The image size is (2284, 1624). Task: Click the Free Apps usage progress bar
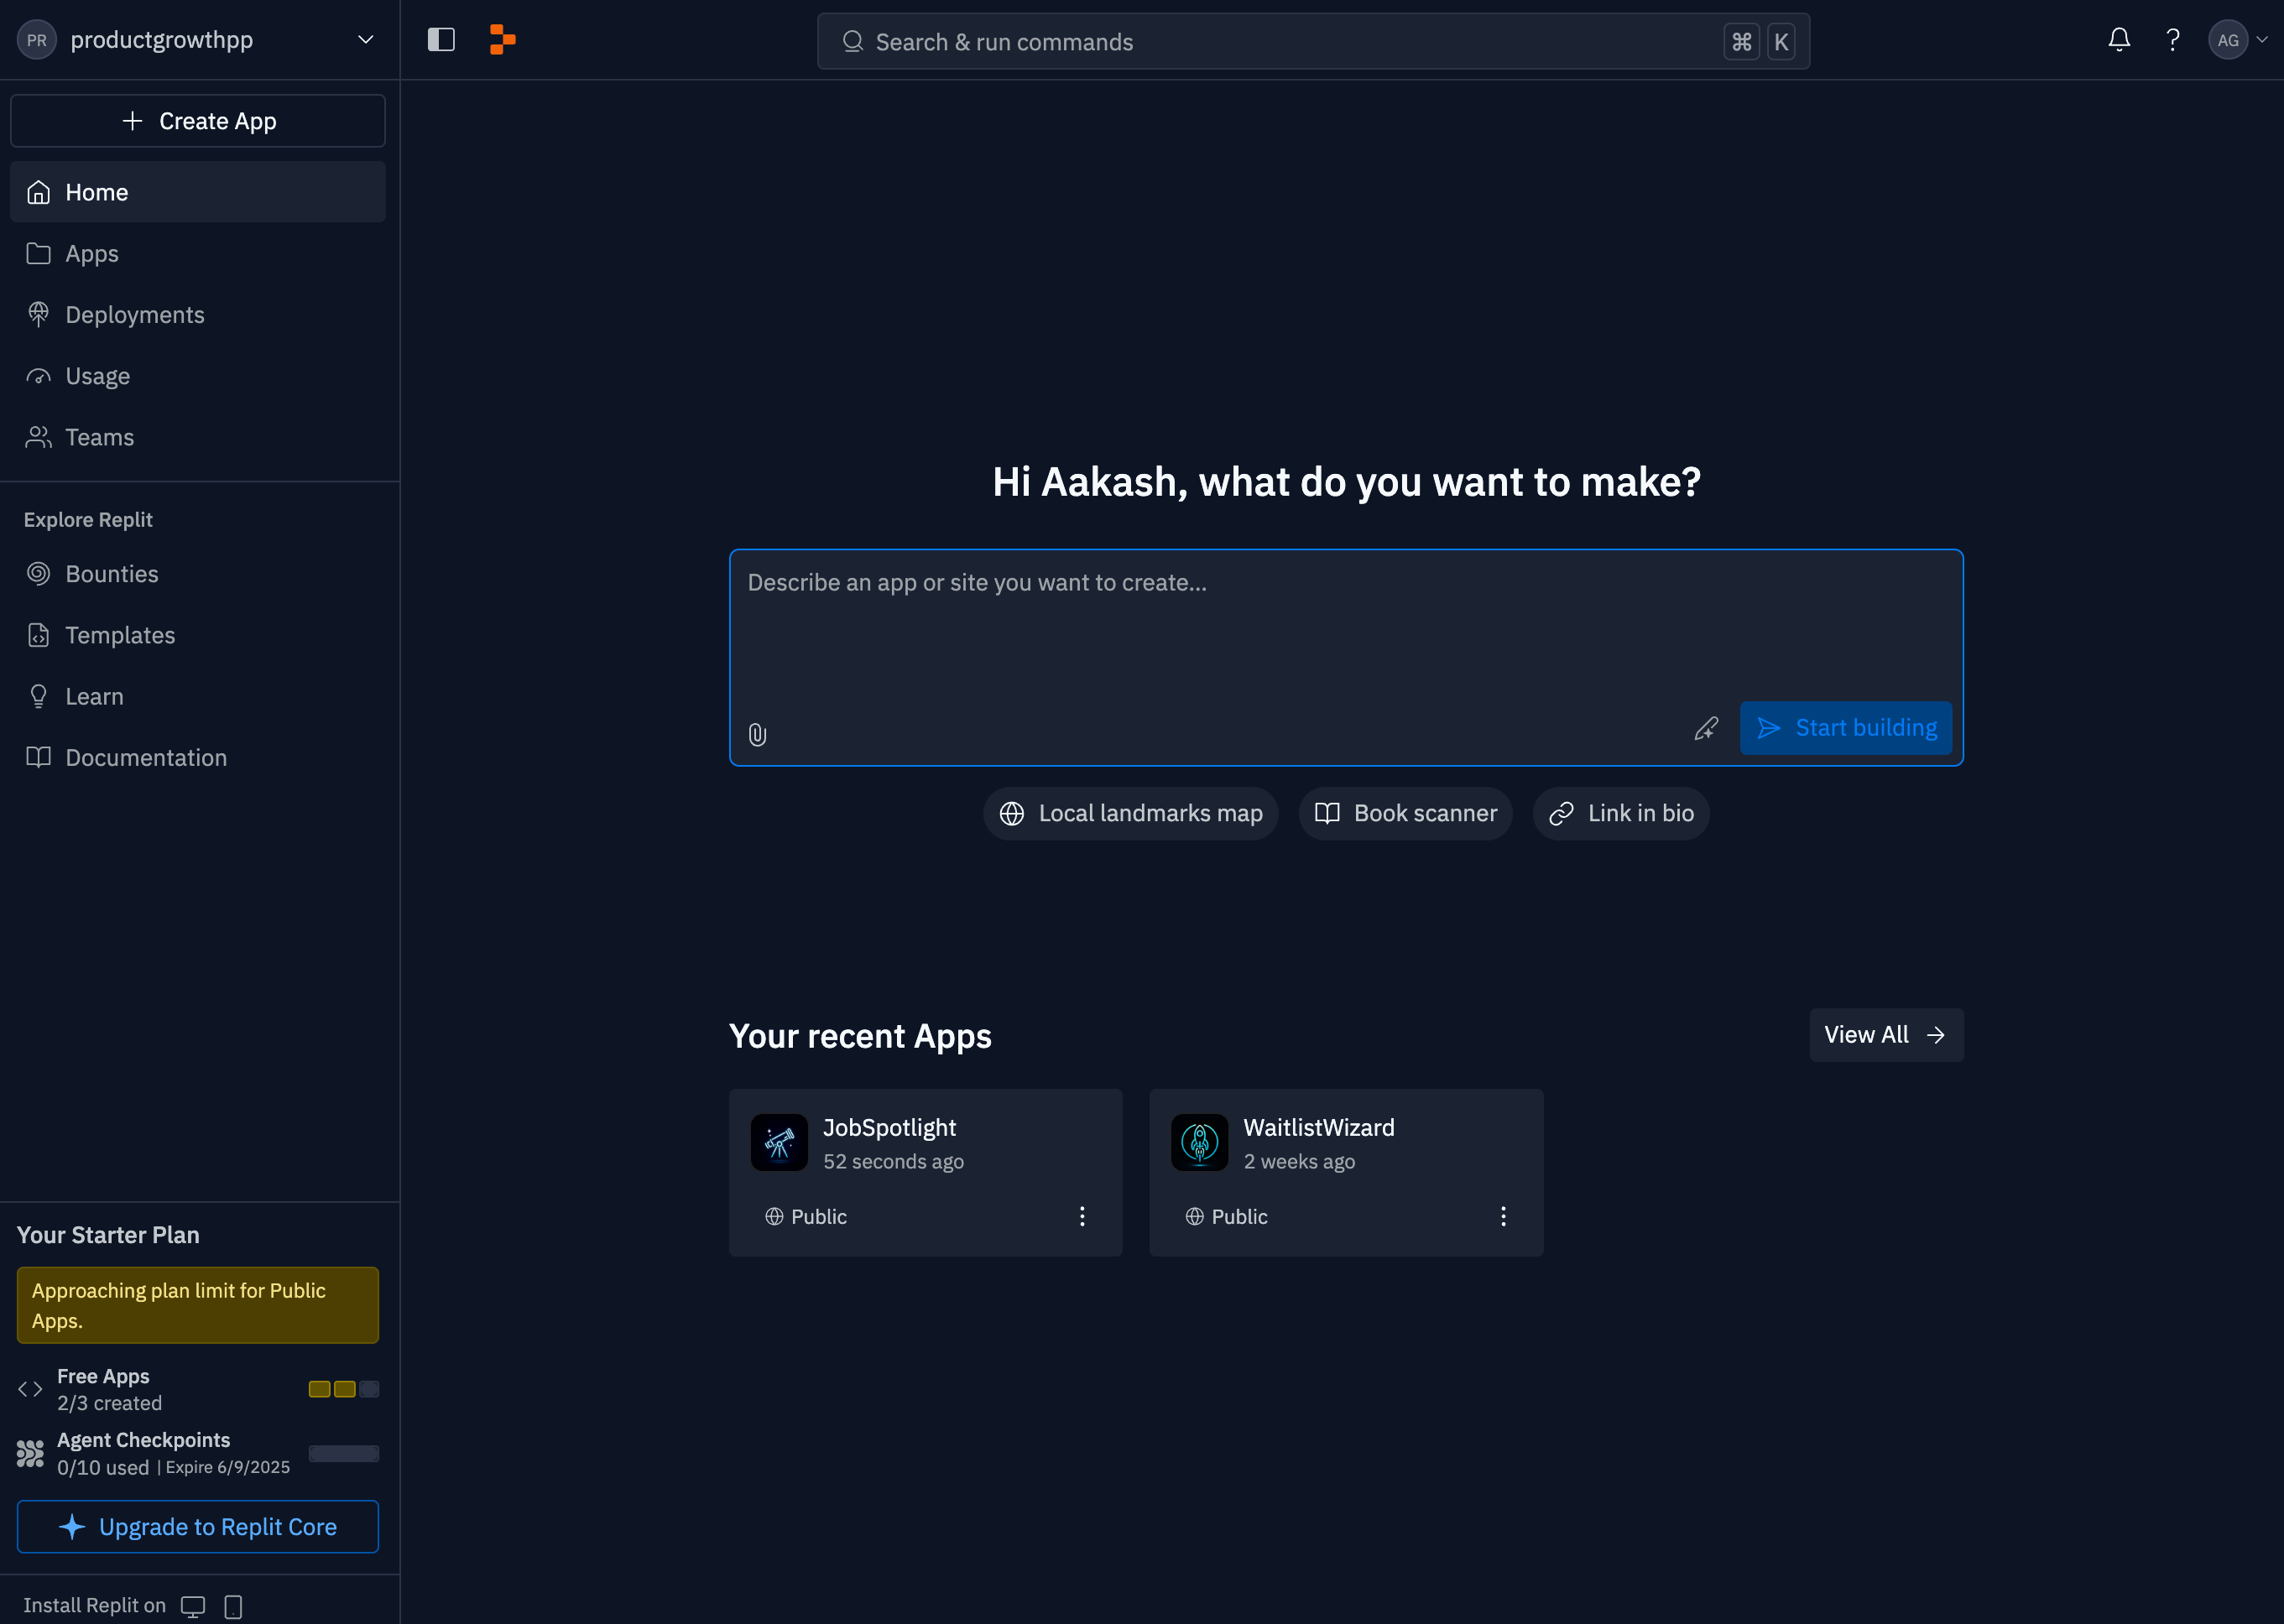pyautogui.click(x=343, y=1389)
